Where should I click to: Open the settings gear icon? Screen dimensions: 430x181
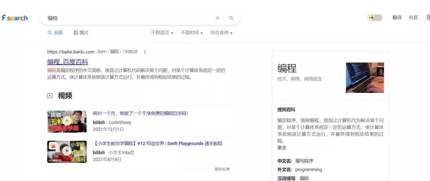[428, 17]
